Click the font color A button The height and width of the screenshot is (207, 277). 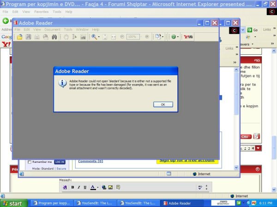[x=93, y=187]
